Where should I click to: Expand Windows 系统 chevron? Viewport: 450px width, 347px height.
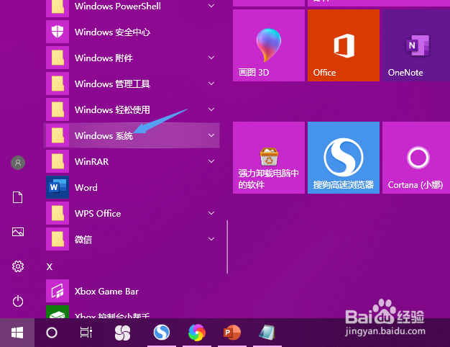pos(211,135)
